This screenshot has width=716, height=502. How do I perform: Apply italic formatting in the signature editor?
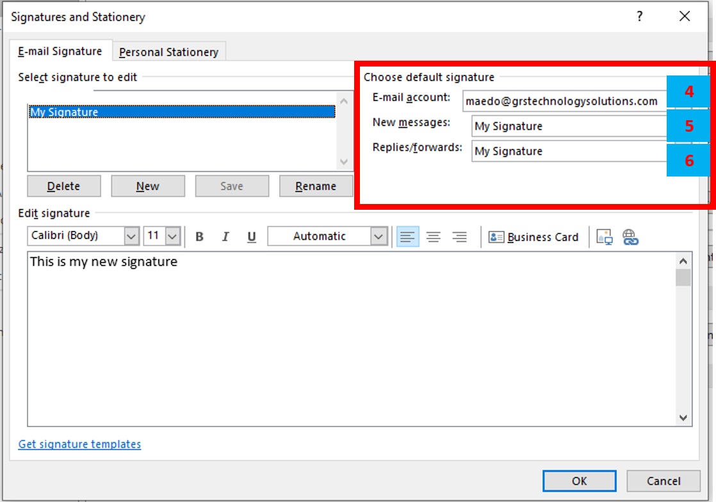point(225,236)
